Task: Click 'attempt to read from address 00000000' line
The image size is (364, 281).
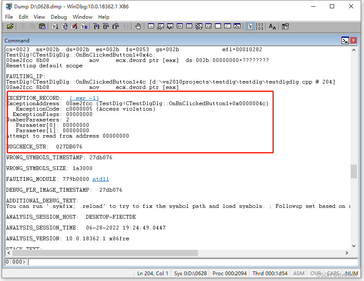Action: click(67, 136)
